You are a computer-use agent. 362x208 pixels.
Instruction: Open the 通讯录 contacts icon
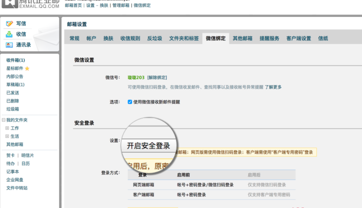10,45
